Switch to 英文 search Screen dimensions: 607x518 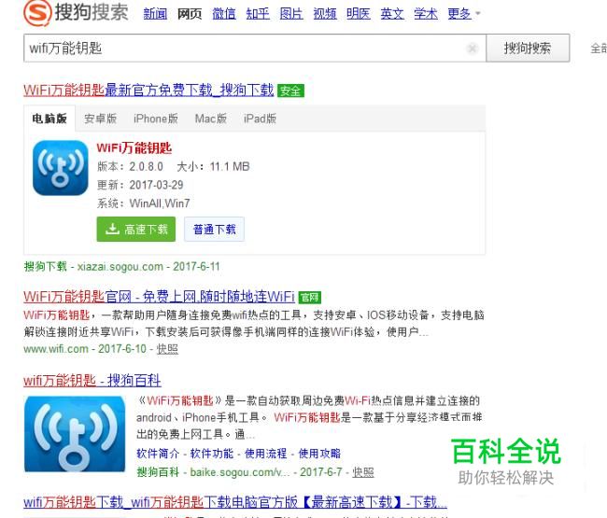(x=392, y=14)
